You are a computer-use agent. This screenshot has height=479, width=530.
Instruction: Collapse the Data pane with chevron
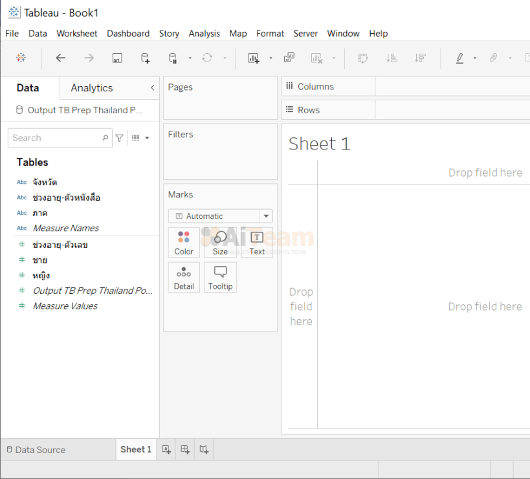tap(153, 88)
